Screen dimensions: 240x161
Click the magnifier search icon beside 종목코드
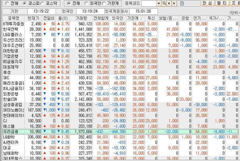click(x=164, y=3)
